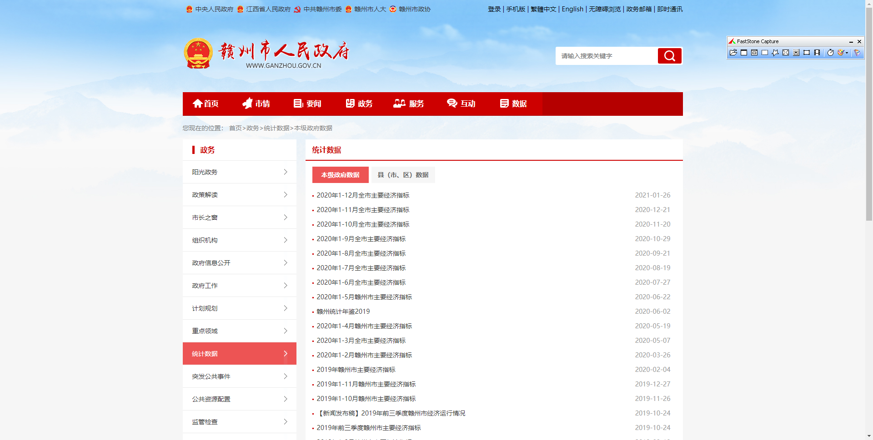Expand 政策解读 sidebar chevron
873x440 pixels.
coord(286,195)
